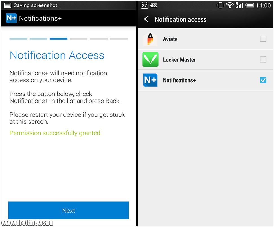Tap 'Press the button below' instruction text

pyautogui.click(x=65, y=97)
